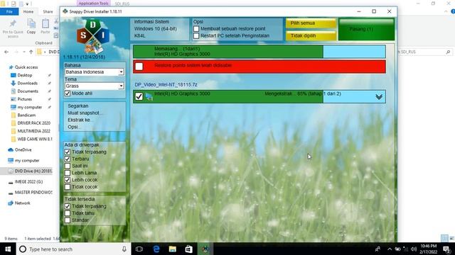Open the Windows Start menu
455x255 pixels.
tap(8, 249)
